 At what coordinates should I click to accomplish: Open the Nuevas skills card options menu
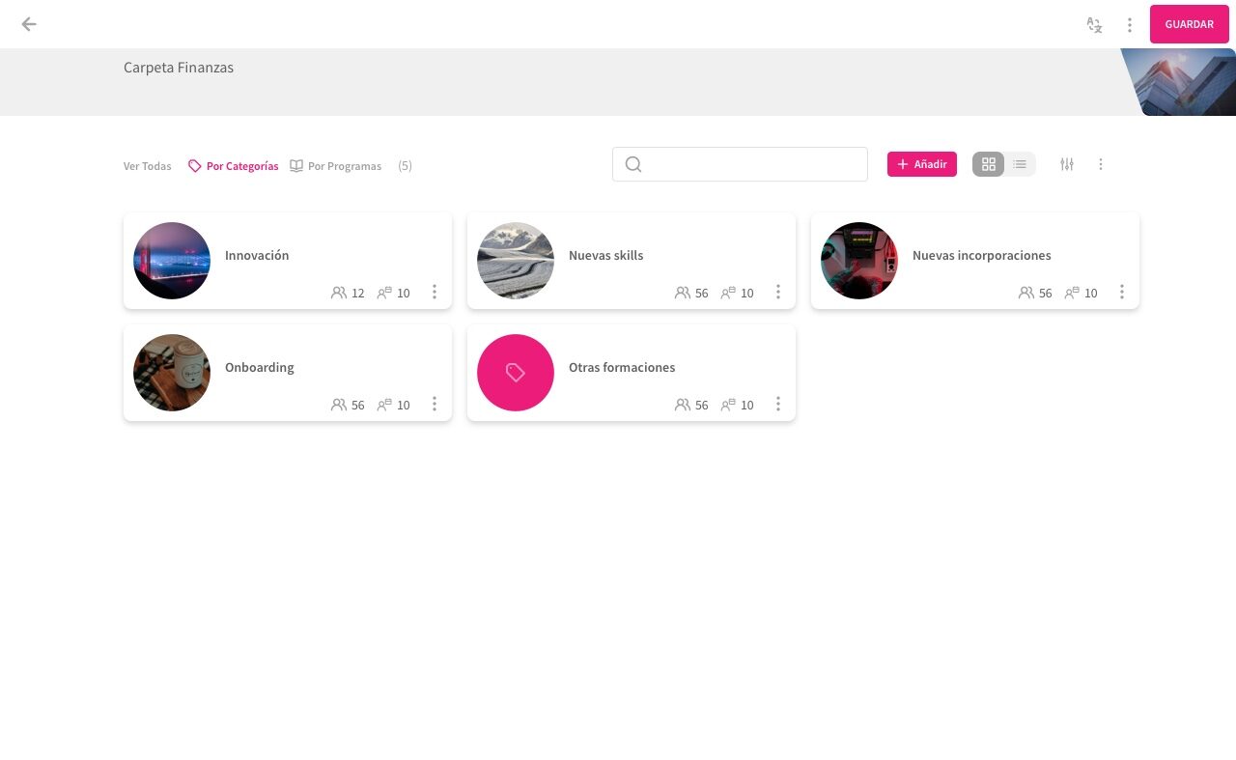tap(777, 292)
